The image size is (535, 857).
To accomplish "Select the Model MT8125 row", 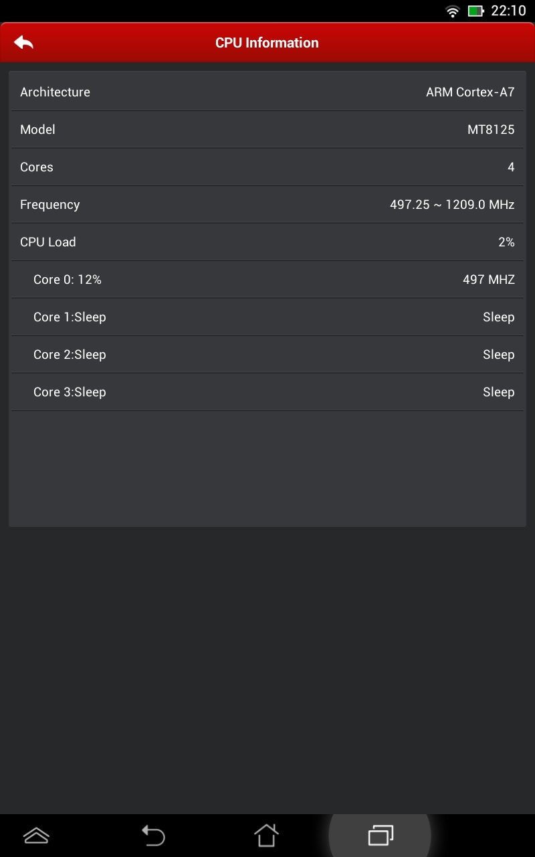I will (267, 130).
